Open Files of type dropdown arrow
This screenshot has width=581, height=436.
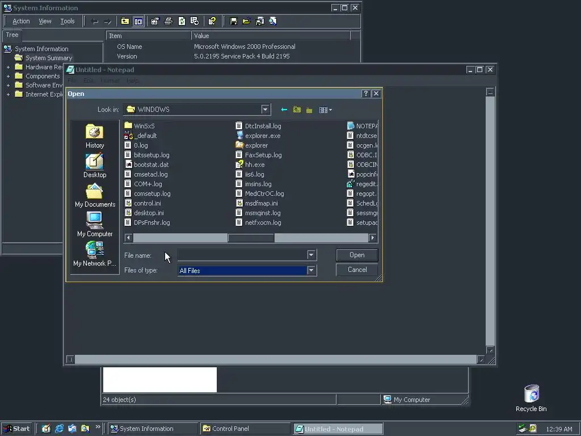[311, 270]
